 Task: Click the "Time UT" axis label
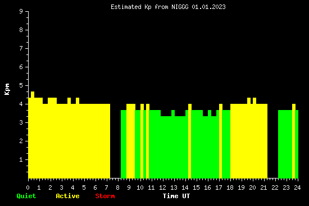click(176, 196)
